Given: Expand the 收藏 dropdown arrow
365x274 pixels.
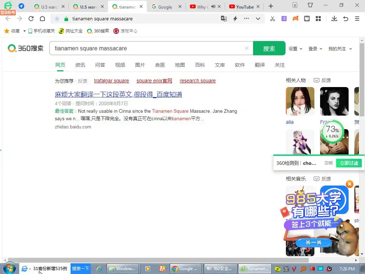Looking at the screenshot, I should coord(24,31).
